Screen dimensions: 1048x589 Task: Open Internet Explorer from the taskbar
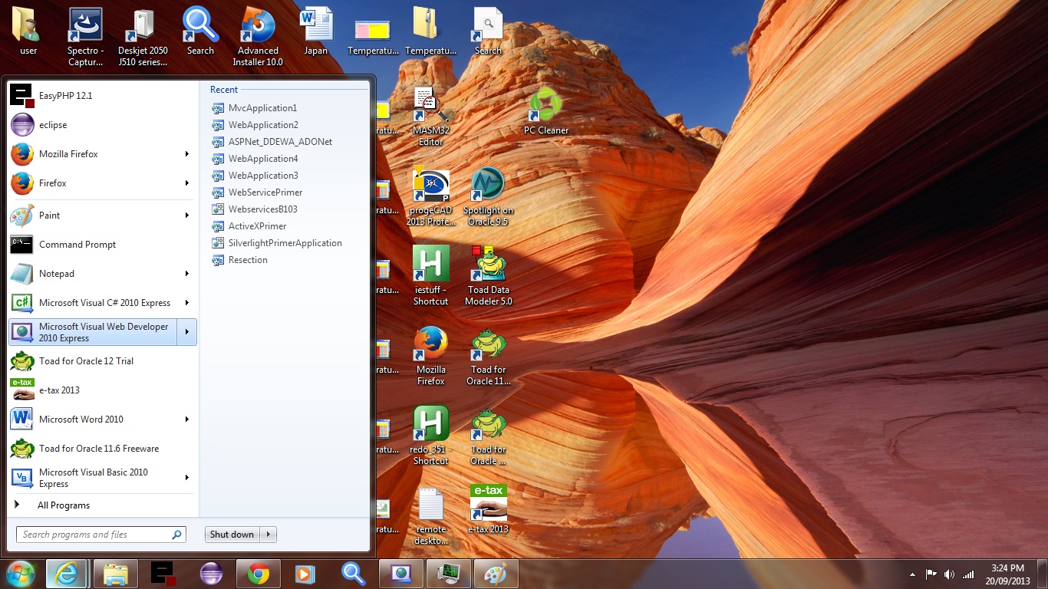coord(67,574)
